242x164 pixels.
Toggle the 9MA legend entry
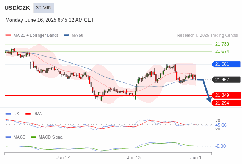click(x=34, y=114)
